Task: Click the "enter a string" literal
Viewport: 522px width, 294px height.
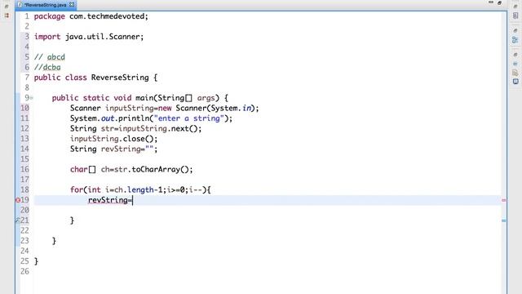Action: [x=188, y=118]
